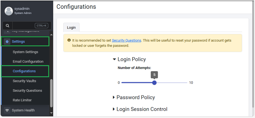
Task: Follow the Security Questions hyperlink in notice
Action: tap(126, 40)
